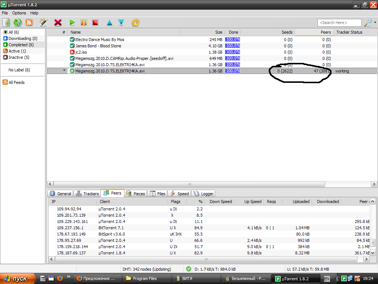378x284 pixels.
Task: Open the Options menu
Action: [19, 13]
